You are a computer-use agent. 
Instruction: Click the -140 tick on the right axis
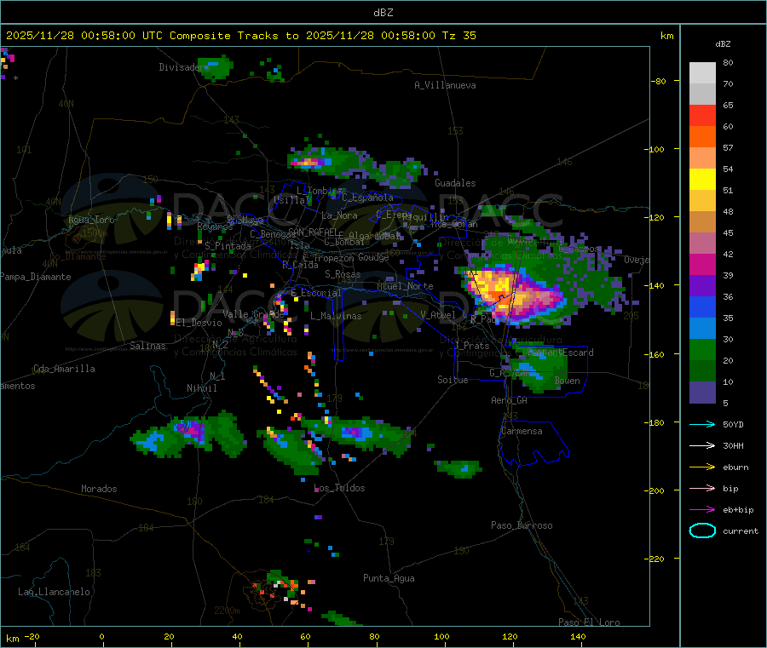(657, 285)
